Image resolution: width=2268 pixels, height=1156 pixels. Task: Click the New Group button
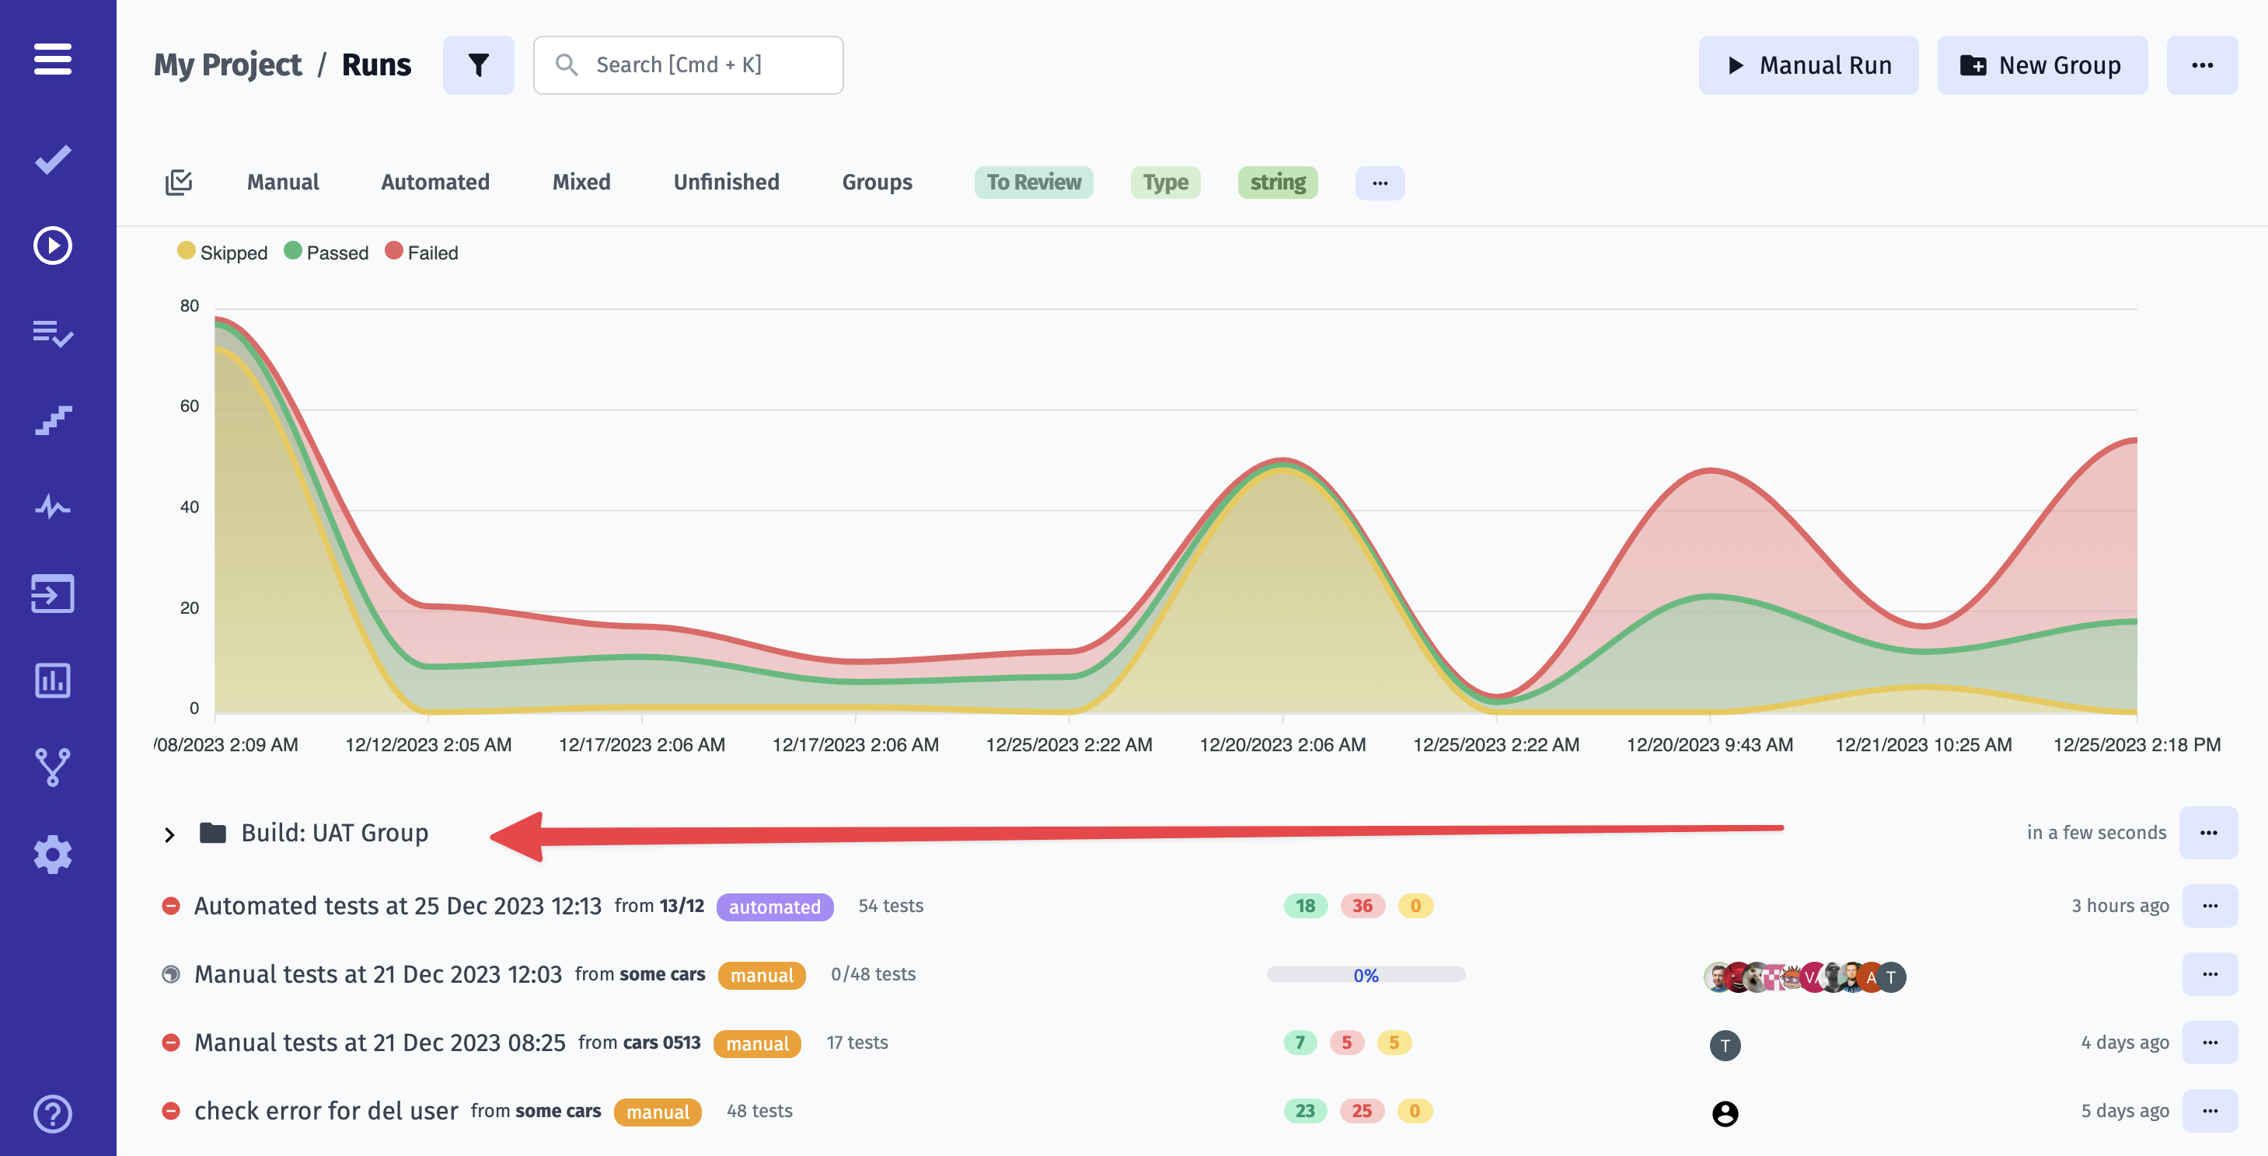point(2041,65)
